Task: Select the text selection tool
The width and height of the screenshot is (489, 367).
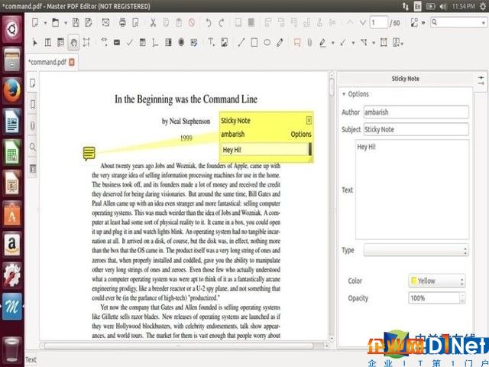Action: point(48,42)
